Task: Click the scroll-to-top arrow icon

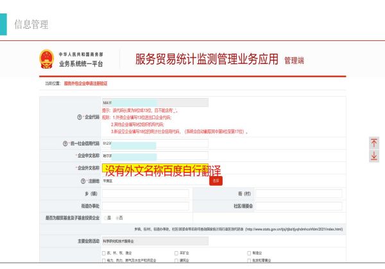Action: pyautogui.click(x=374, y=143)
